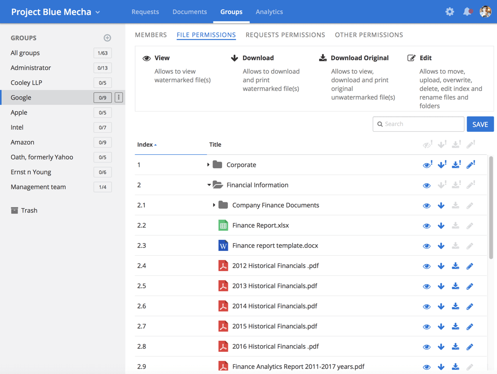Click download arrow for 2013 Historical Financials.pdf
497x374 pixels.
pos(441,286)
